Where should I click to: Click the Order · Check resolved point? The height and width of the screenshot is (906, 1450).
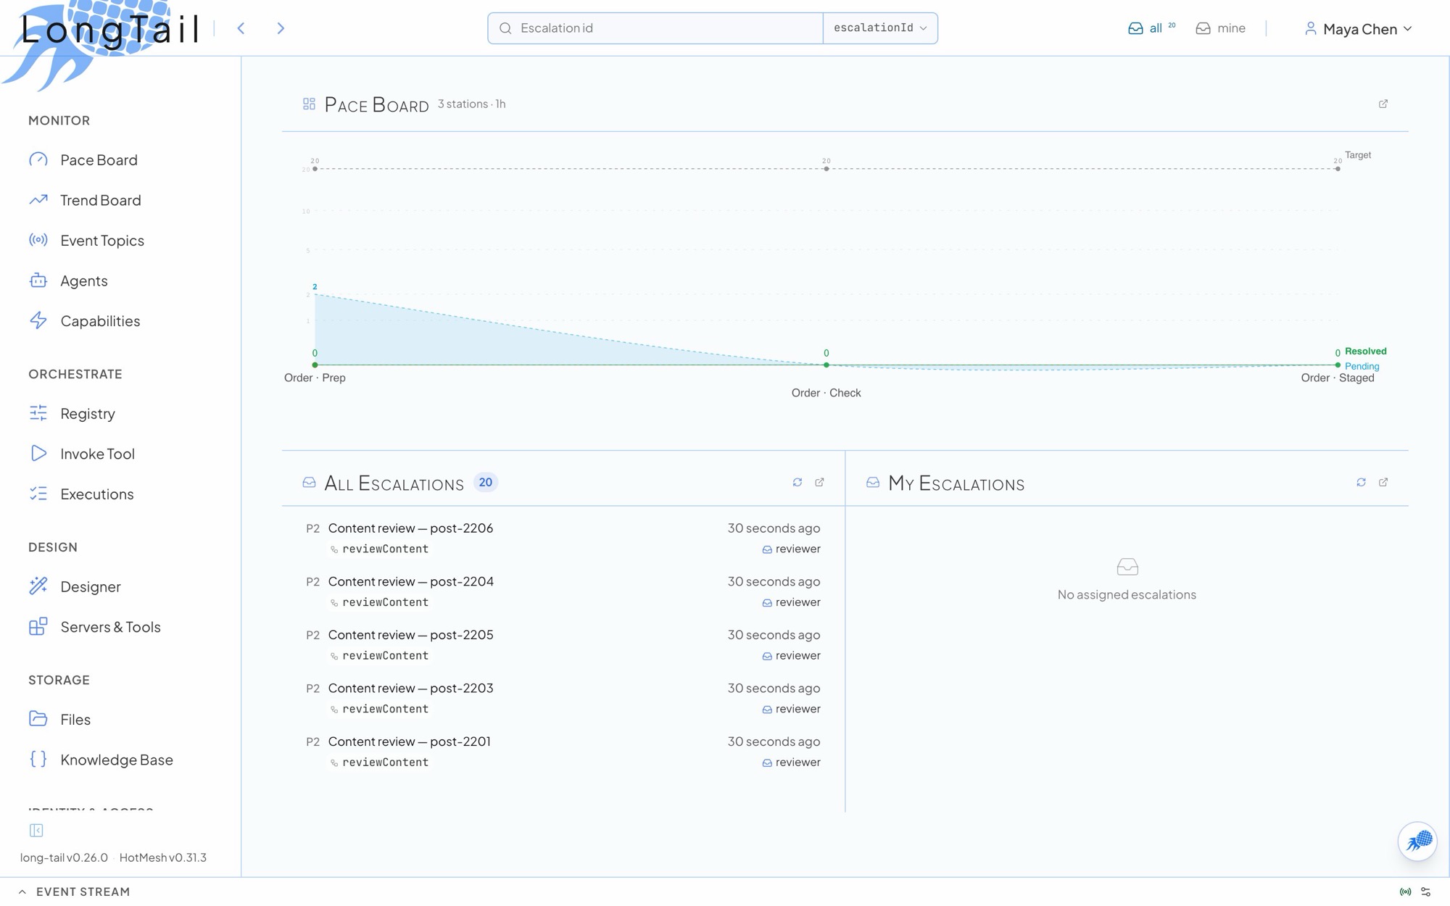(826, 365)
